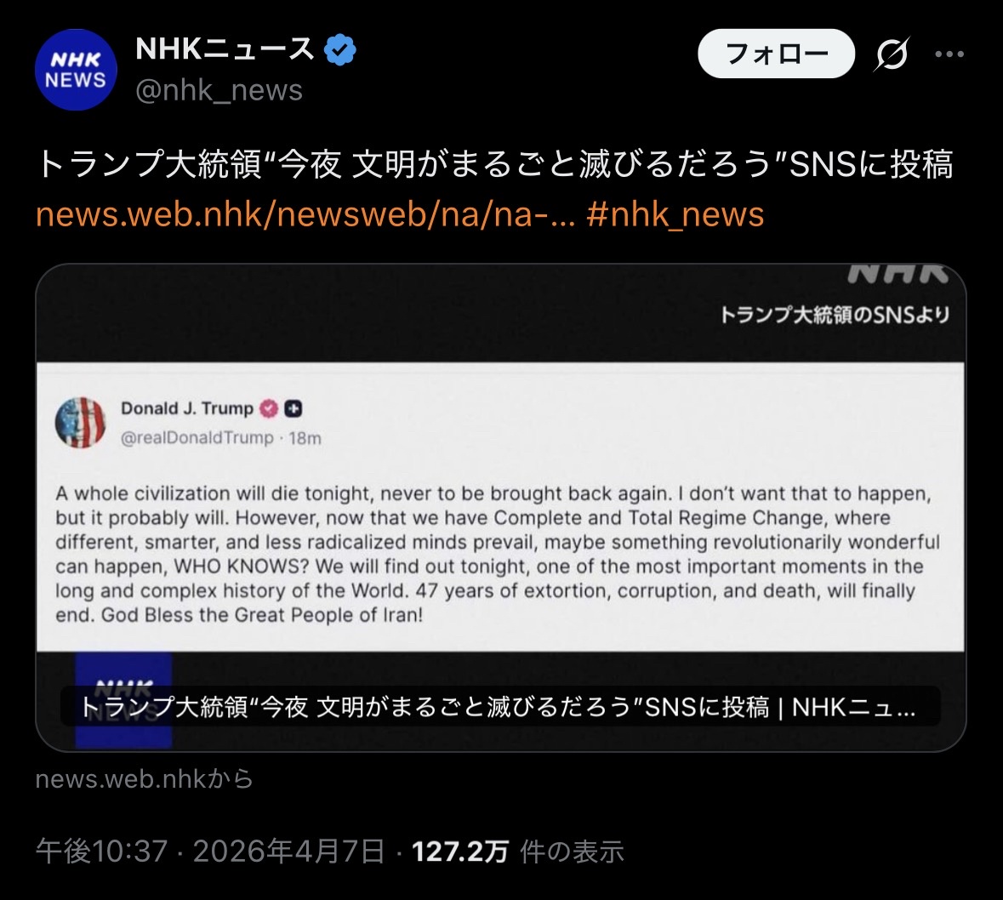Click the black plus badge next to Trump's name
1003x900 pixels.
coord(293,408)
